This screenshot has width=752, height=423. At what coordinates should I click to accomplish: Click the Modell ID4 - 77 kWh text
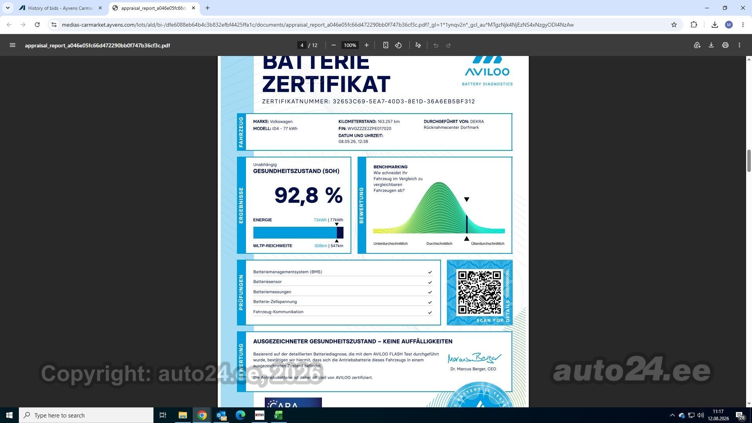point(275,128)
